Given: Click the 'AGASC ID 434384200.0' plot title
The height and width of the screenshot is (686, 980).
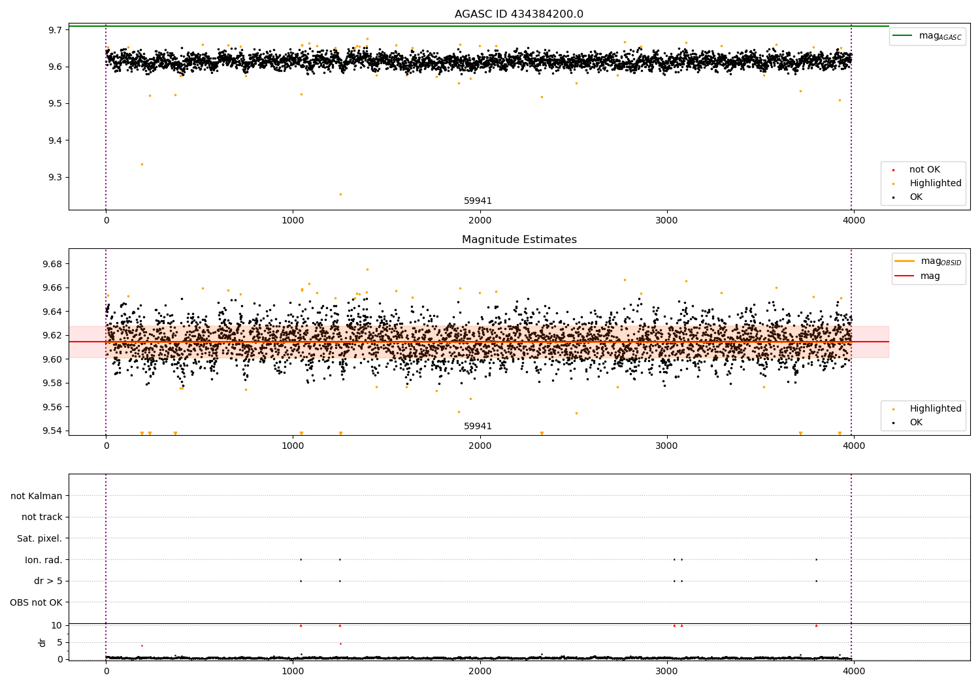Looking at the screenshot, I should click(x=519, y=14).
